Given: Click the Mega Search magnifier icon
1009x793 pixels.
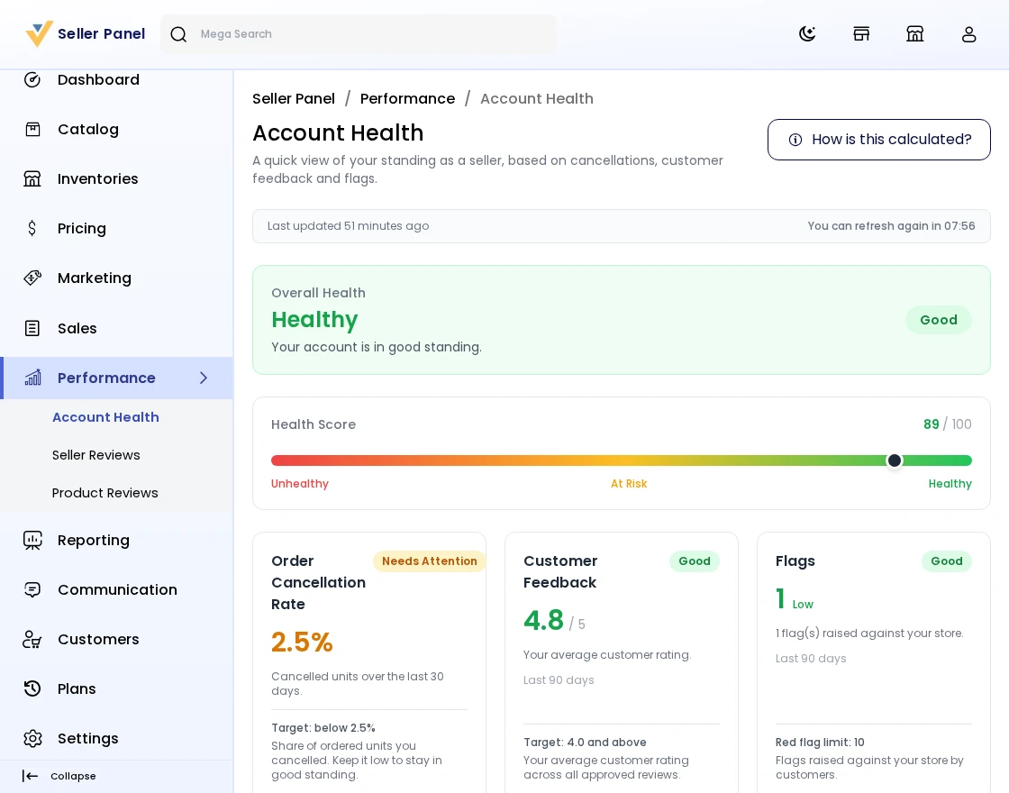Looking at the screenshot, I should click(x=178, y=34).
